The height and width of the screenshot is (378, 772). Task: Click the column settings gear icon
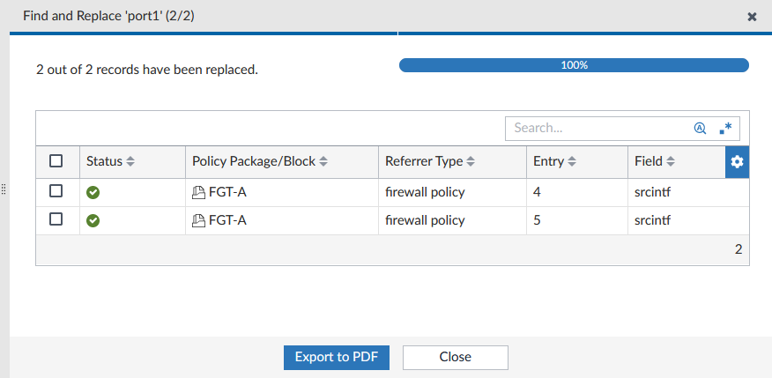(738, 162)
